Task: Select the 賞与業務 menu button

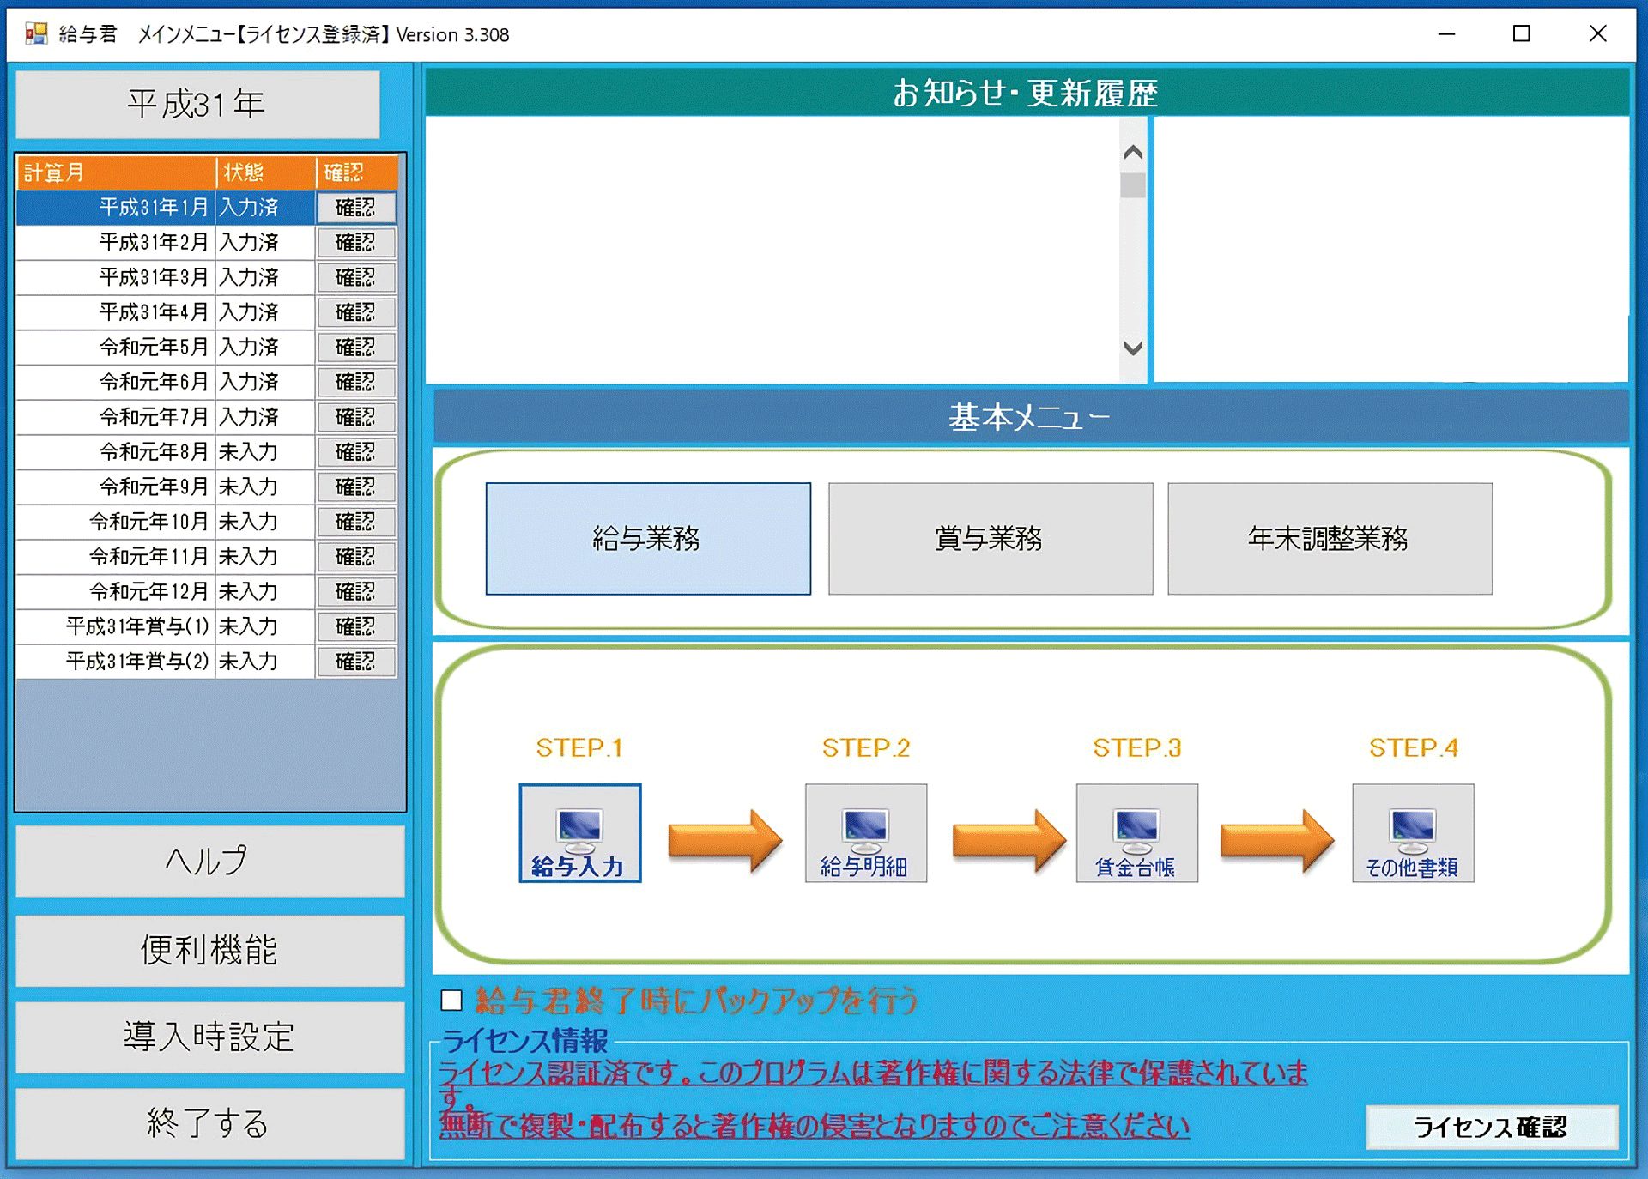Action: coord(991,538)
